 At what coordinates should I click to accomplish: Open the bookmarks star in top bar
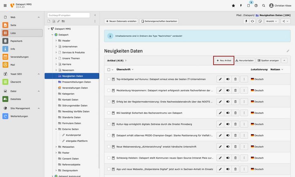coord(234,6)
